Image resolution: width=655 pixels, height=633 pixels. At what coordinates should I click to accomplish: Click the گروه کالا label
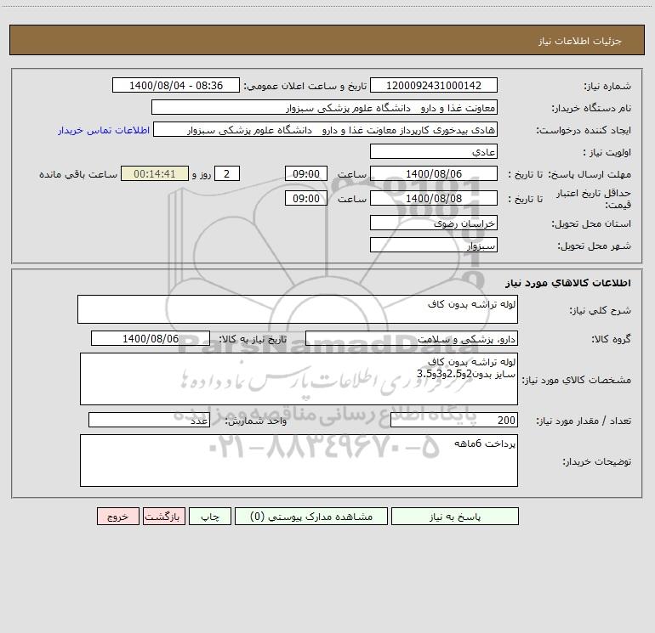pos(611,339)
